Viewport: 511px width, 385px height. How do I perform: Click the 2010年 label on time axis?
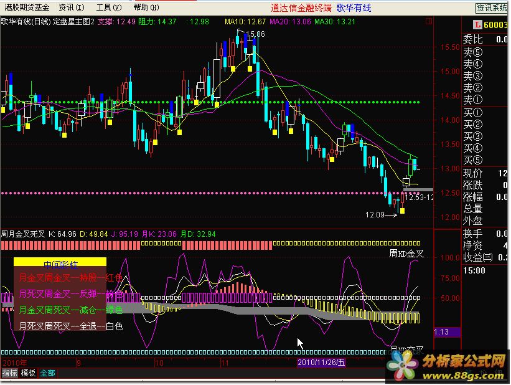coord(15,363)
